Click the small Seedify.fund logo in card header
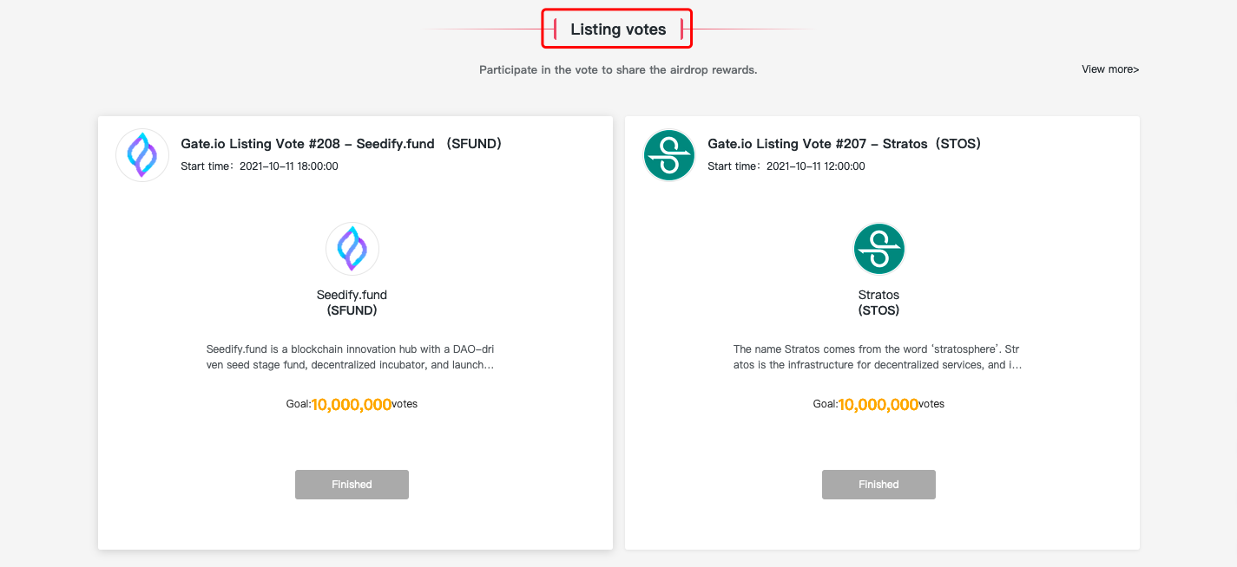This screenshot has height=567, width=1237. coord(142,155)
